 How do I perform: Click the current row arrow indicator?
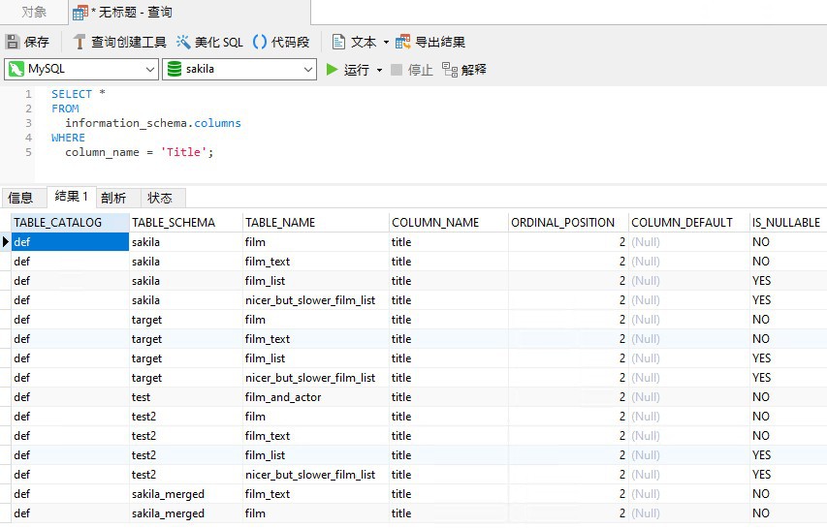(6, 242)
